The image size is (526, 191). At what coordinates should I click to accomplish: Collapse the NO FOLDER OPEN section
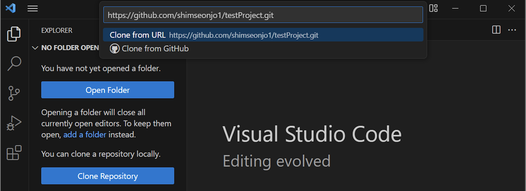(35, 48)
